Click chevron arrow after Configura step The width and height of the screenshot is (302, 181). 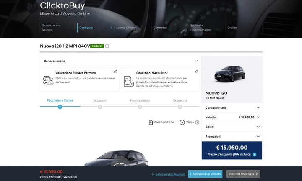111,28
